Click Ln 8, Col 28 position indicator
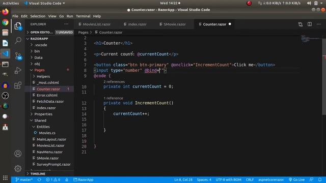Viewport: 326px width, 183px height. (x=183, y=179)
